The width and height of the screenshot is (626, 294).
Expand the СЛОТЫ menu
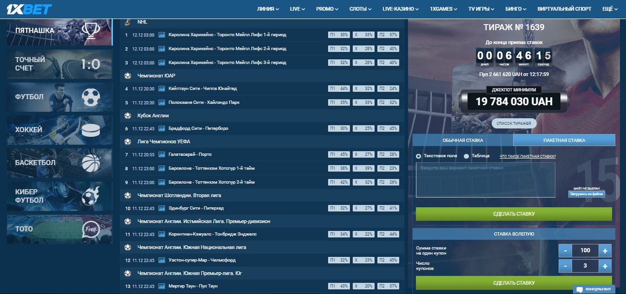[x=361, y=9]
